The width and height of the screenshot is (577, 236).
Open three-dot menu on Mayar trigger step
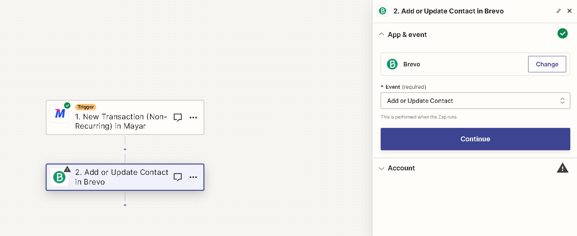click(x=193, y=117)
